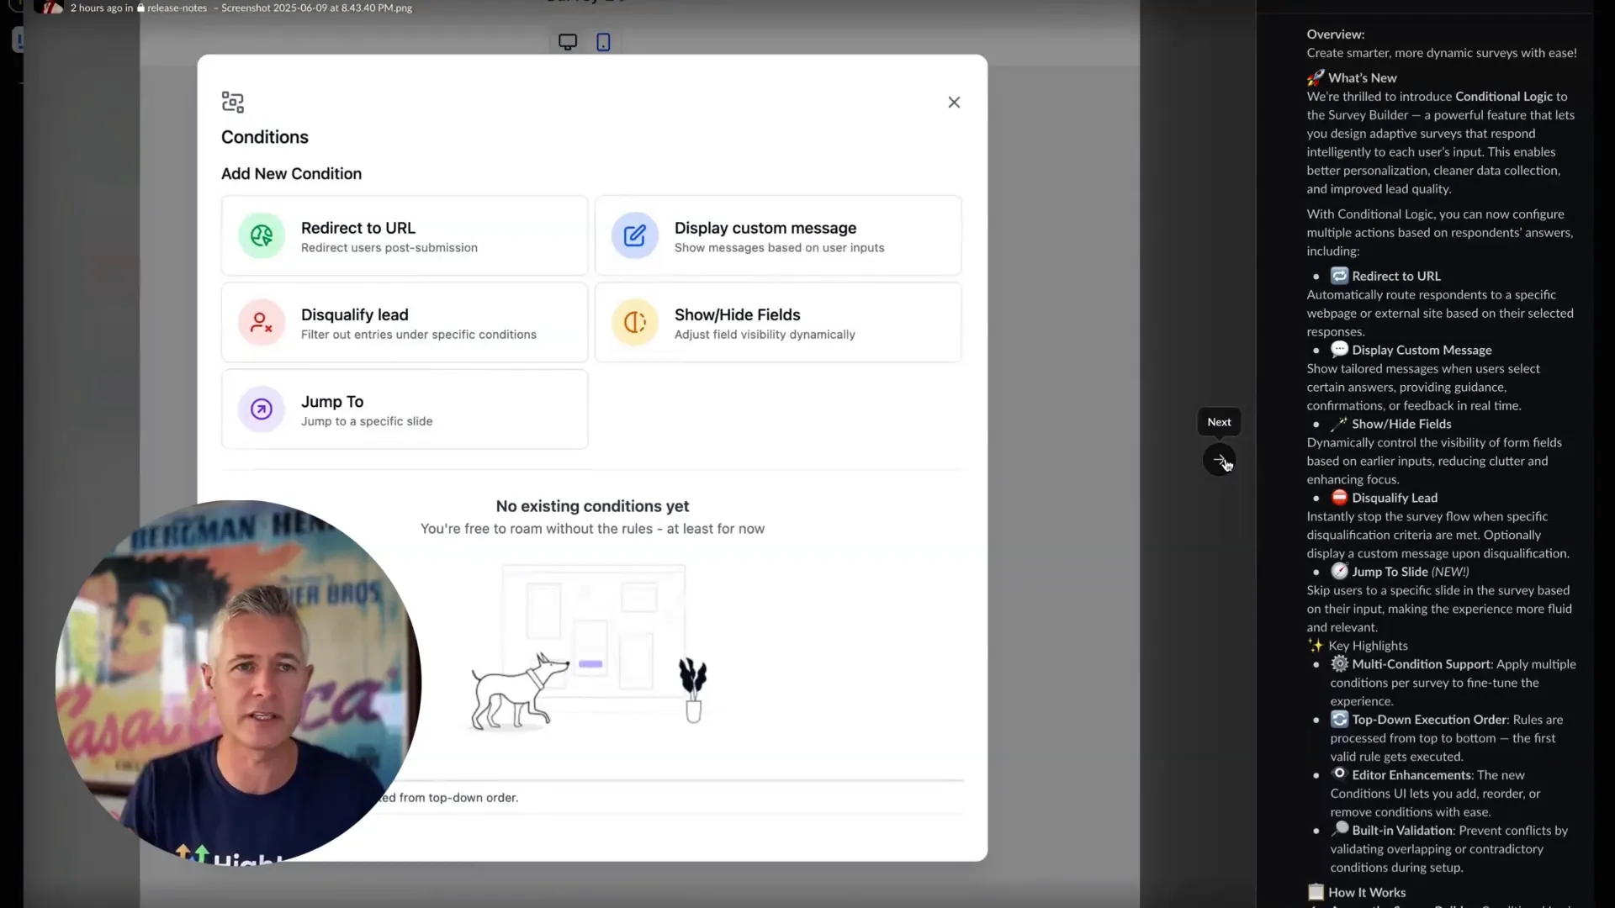
Task: Click the Disqualify lead person icon
Action: (262, 322)
